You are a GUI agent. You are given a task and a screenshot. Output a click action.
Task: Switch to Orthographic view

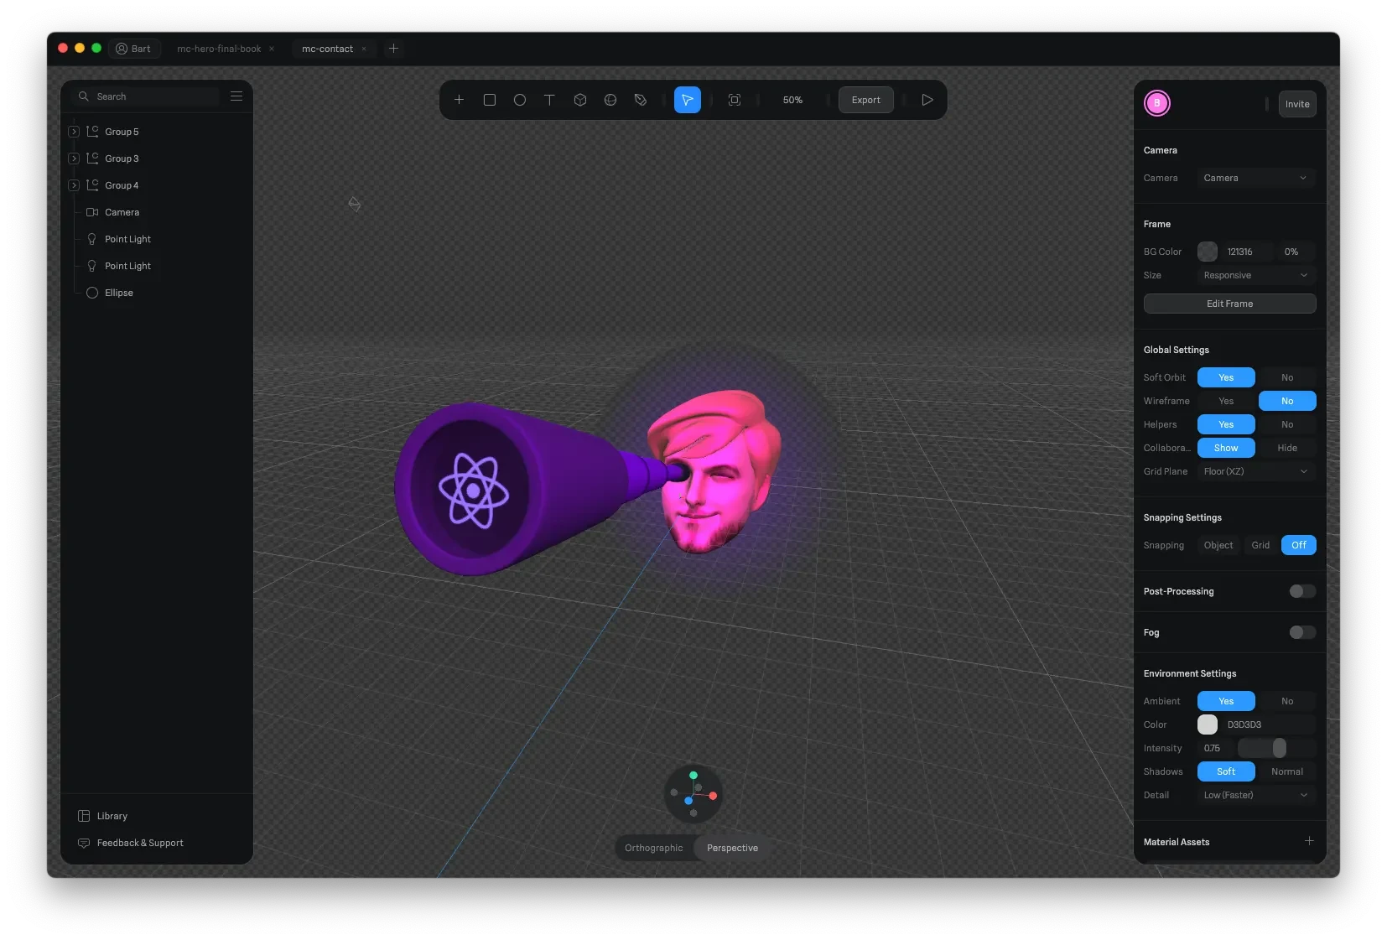coord(654,848)
